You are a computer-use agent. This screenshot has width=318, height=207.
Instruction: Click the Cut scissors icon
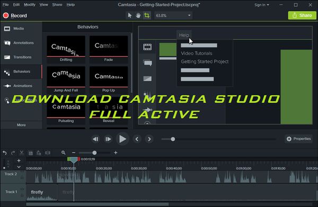pyautogui.click(x=22, y=153)
